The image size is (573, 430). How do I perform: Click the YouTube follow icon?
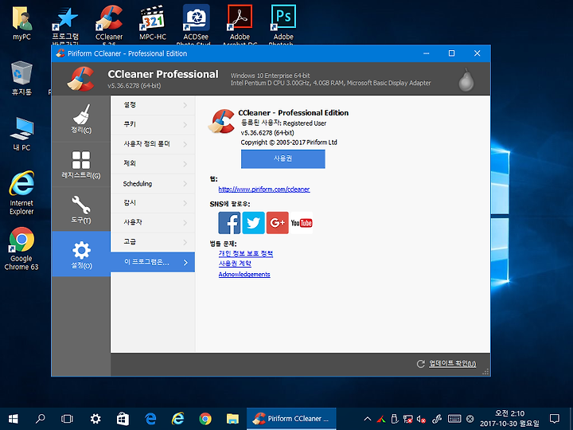coord(302,223)
